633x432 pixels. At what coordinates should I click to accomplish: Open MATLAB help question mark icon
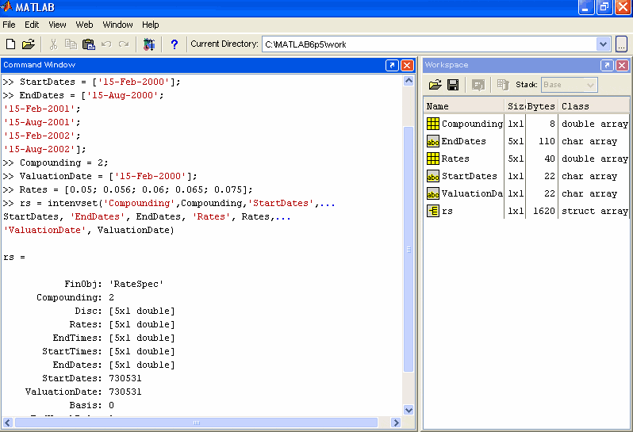pyautogui.click(x=175, y=44)
